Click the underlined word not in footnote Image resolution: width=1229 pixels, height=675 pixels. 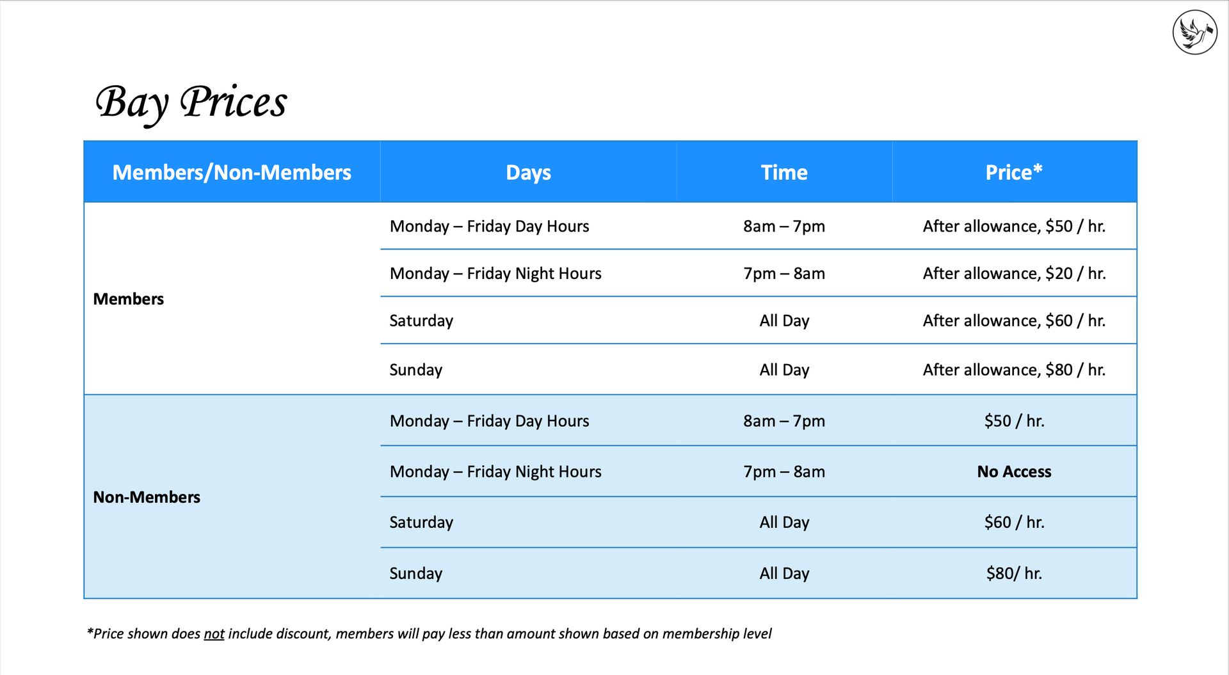[x=214, y=633]
